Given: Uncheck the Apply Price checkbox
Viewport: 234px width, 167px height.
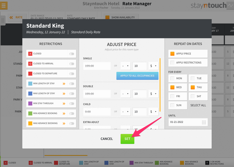Looking at the screenshot, I should [172, 54].
